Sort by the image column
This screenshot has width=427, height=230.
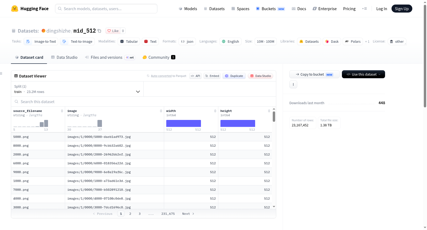tap(161, 111)
